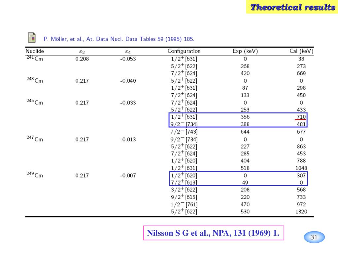Click the Exp (keV) column header

245,51
